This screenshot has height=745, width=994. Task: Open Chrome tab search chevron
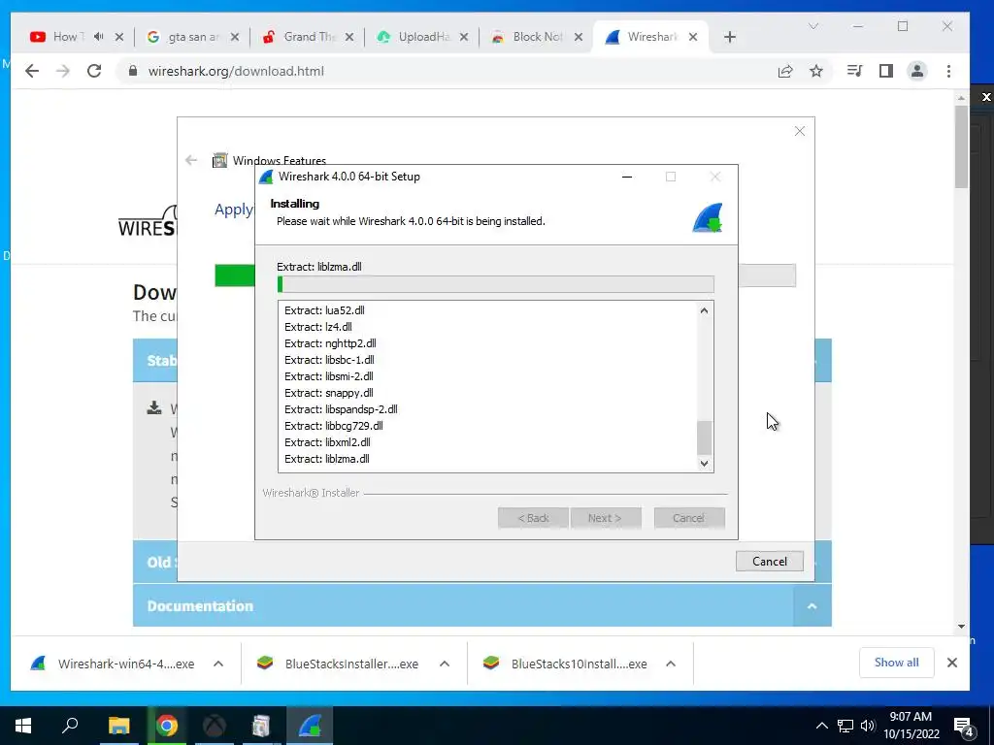click(813, 26)
